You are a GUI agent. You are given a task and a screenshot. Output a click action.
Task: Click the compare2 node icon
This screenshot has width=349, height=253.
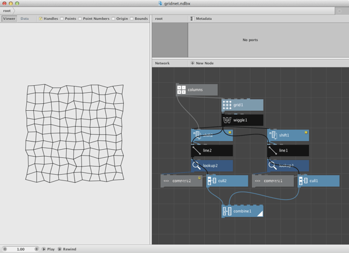pos(166,181)
